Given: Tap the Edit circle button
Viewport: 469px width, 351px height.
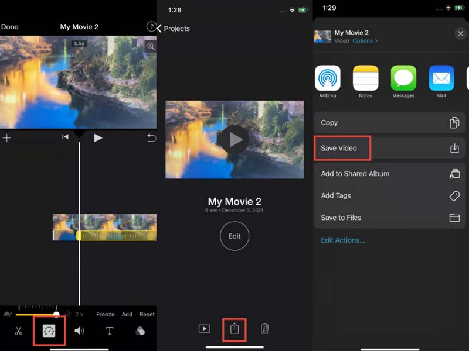Looking at the screenshot, I should pos(235,236).
